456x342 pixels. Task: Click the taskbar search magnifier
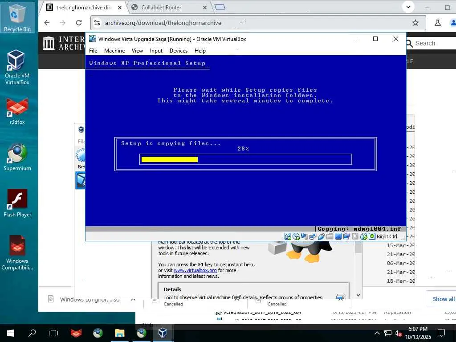tap(32, 333)
